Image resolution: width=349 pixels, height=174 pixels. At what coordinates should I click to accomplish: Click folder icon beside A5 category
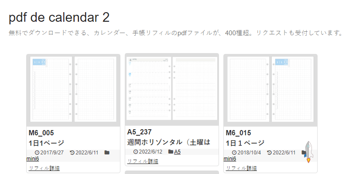[x=171, y=152]
